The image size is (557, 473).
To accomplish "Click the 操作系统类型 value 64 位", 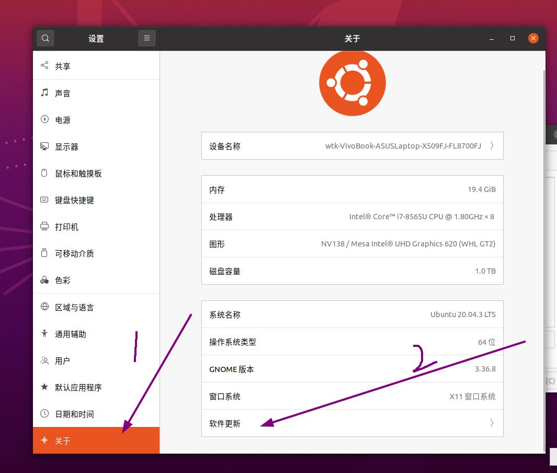I will click(x=487, y=342).
